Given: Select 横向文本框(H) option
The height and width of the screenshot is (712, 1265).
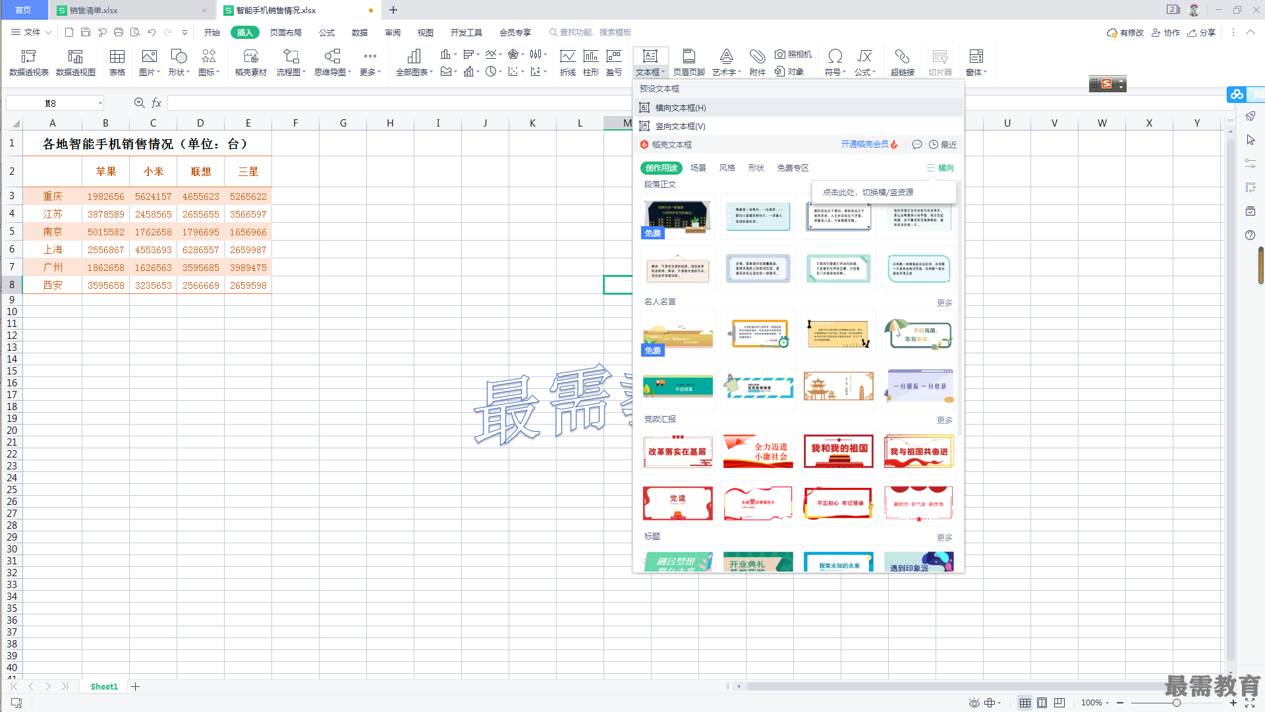Looking at the screenshot, I should tap(799, 107).
